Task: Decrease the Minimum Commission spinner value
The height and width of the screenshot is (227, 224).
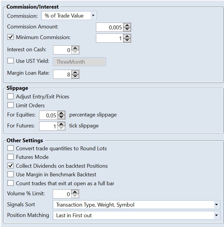Action: pos(127,40)
